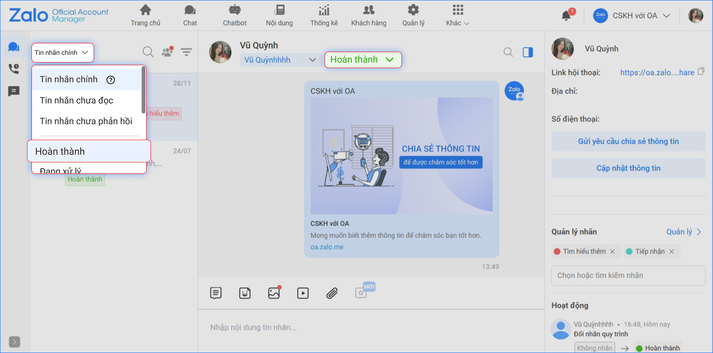The image size is (713, 353).
Task: Click the filter icon in conversation list
Action: click(186, 52)
